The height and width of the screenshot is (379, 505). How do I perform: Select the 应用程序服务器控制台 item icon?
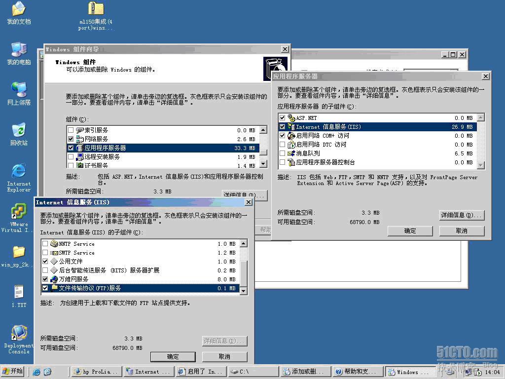pyautogui.click(x=291, y=162)
